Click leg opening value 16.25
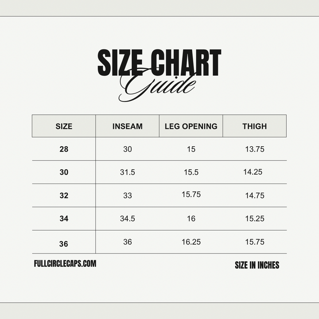The image size is (319, 319). [191, 242]
